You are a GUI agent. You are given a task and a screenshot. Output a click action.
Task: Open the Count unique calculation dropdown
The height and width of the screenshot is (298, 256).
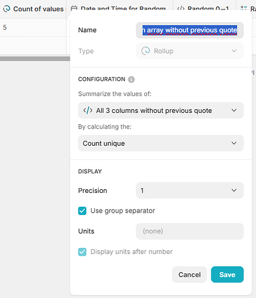click(161, 143)
